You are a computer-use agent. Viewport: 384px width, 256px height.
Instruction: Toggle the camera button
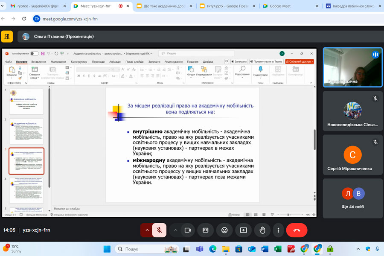187,230
